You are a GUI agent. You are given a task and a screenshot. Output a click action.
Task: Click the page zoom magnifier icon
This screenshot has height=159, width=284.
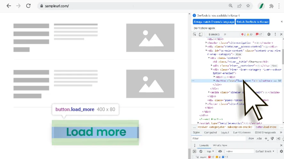(x=231, y=6)
